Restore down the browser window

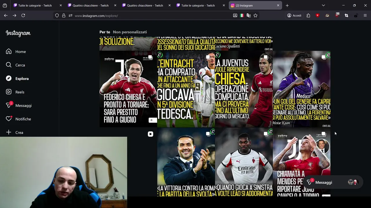tap(354, 5)
